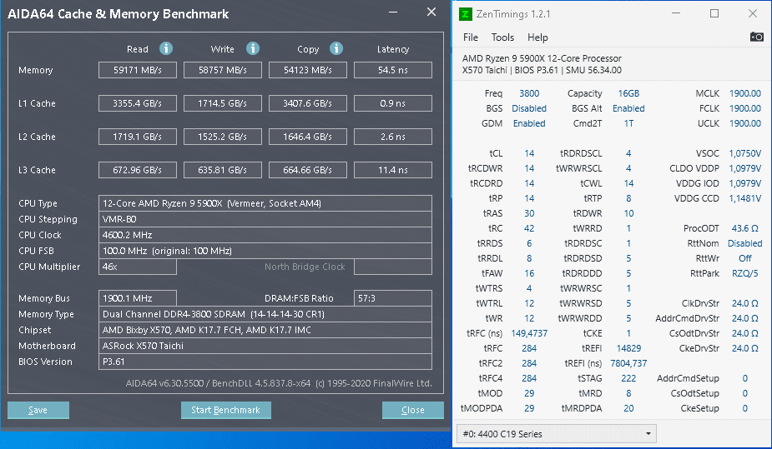Click the processor name text in ZenTimings
Screen dimensions: 772x449
(542, 58)
